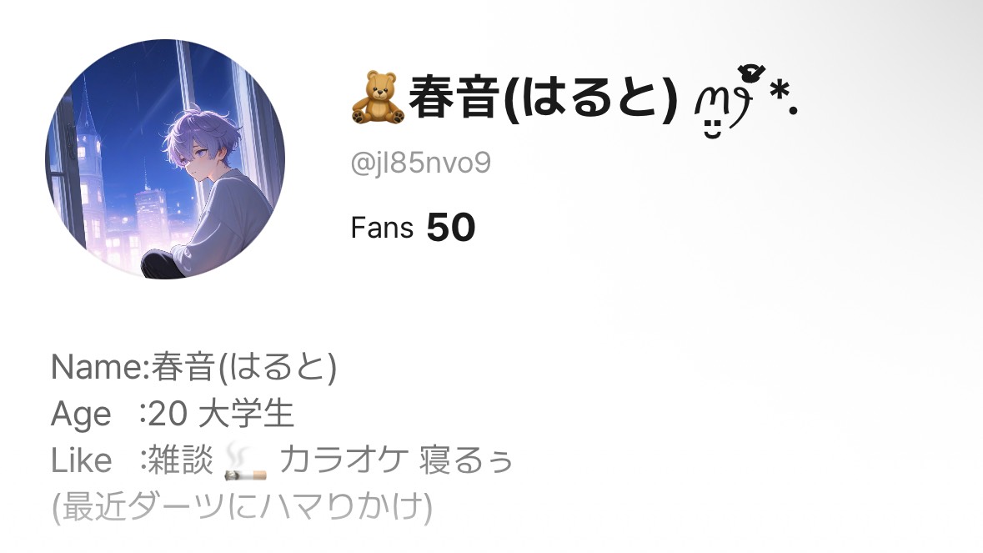This screenshot has height=553, width=983.
Task: Click the Fans label
Action: tap(382, 228)
